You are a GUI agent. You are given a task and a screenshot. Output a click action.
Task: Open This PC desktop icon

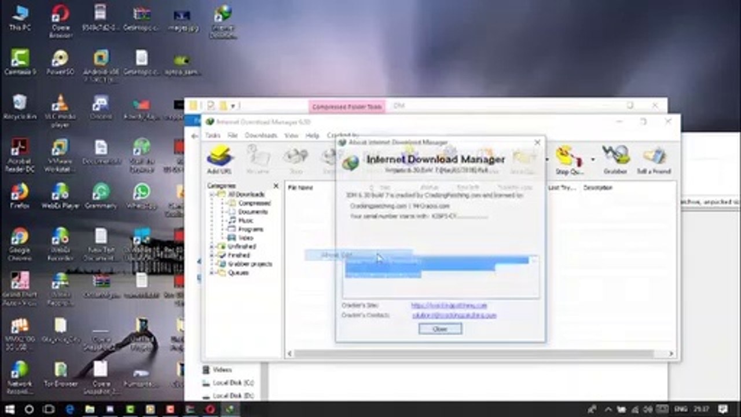click(20, 17)
